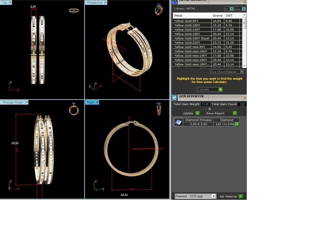
Task: Click the Metal column header
Action: coord(192,16)
